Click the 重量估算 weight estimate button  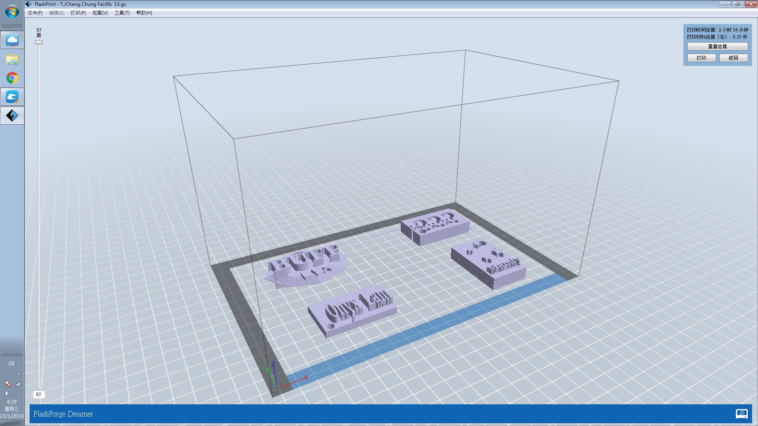coord(717,47)
